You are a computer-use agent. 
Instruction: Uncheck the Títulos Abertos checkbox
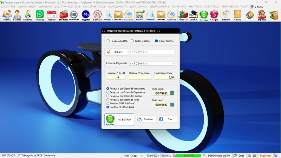pos(157,41)
